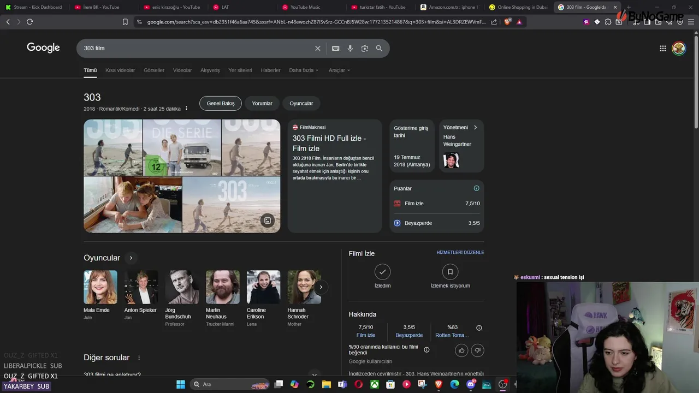Viewport: 699px width, 393px height.
Task: Open the Google apps grid
Action: tap(663, 48)
